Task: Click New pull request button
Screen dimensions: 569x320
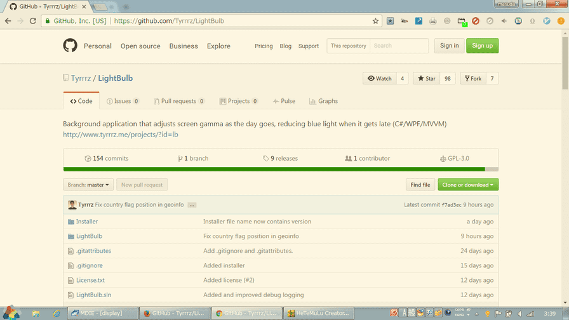Action: 142,185
